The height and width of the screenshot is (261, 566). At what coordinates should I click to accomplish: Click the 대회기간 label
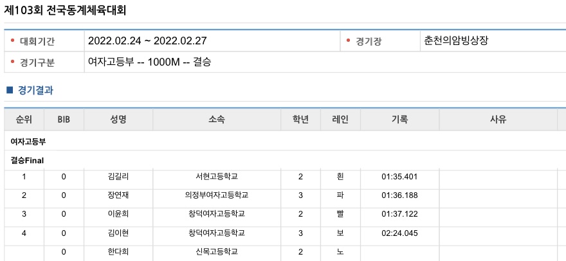(37, 41)
